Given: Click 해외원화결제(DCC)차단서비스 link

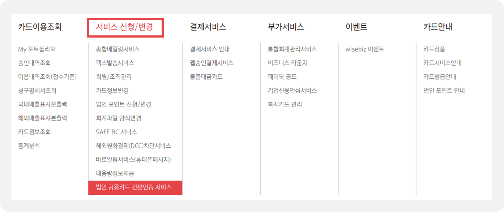Looking at the screenshot, I should point(133,146).
